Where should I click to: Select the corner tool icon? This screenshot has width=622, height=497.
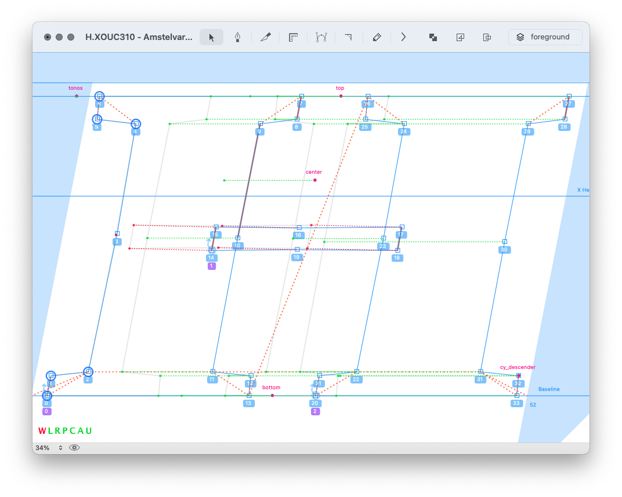pyautogui.click(x=348, y=37)
